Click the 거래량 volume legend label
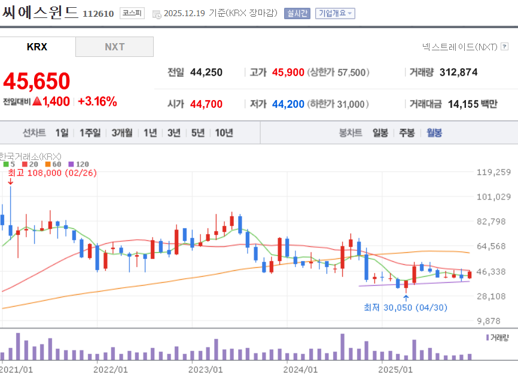Screen dimensions: 518x384 [499, 337]
